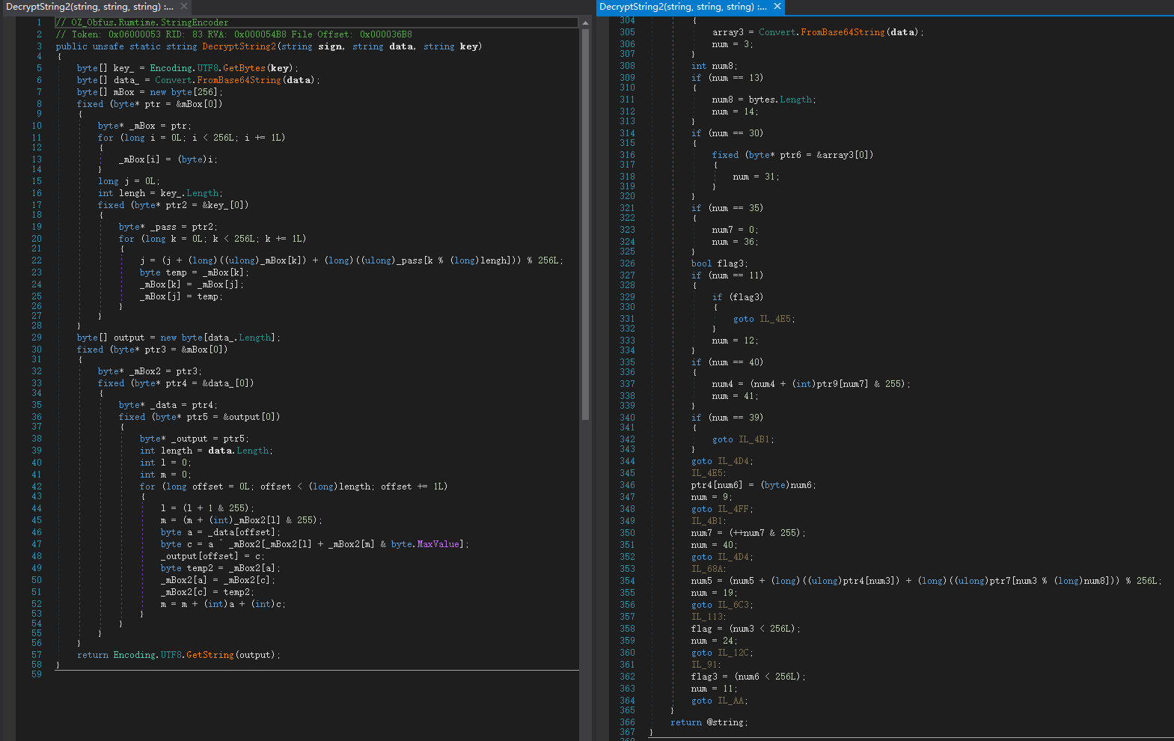Viewport: 1174px width, 741px height.
Task: Click '@string' on the return line 366
Action: click(x=725, y=722)
